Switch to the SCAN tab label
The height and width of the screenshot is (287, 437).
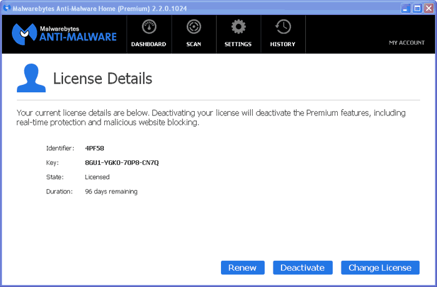click(x=194, y=44)
